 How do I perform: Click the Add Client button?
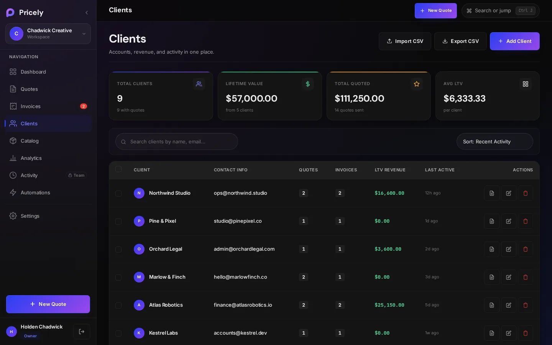pos(514,41)
